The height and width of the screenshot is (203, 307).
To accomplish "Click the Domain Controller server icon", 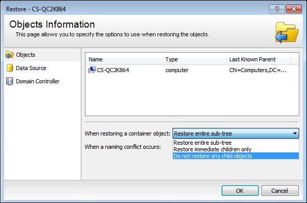I will coord(9,81).
